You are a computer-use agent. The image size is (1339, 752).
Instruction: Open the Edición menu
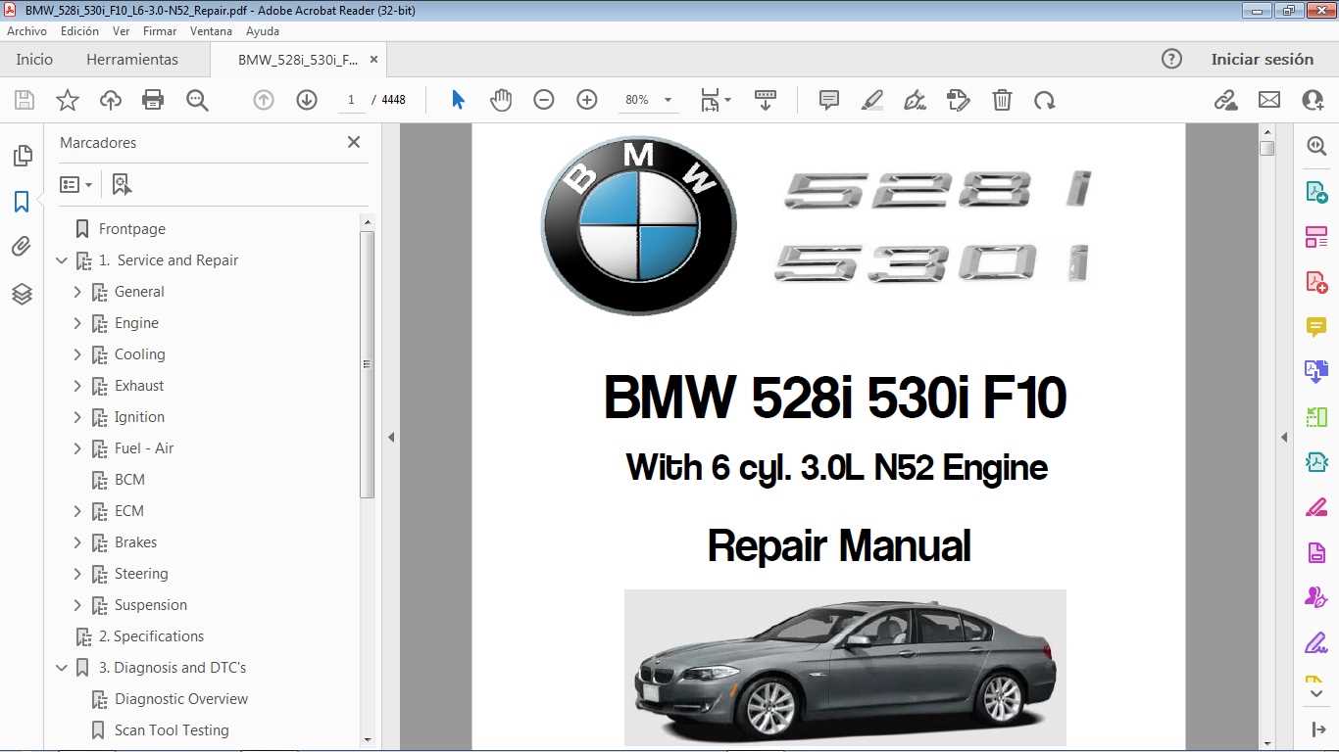pyautogui.click(x=79, y=31)
